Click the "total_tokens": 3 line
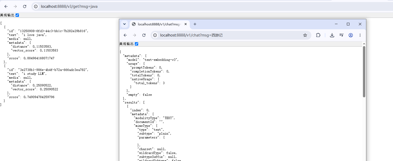The width and height of the screenshot is (393, 161). tap(149, 83)
